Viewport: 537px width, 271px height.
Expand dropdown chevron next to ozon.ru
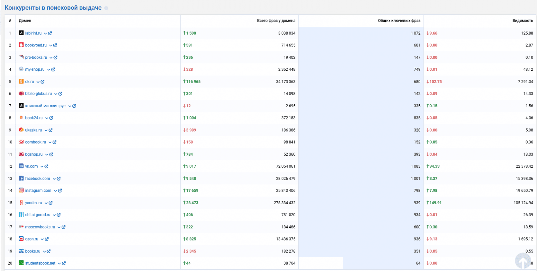point(42,239)
